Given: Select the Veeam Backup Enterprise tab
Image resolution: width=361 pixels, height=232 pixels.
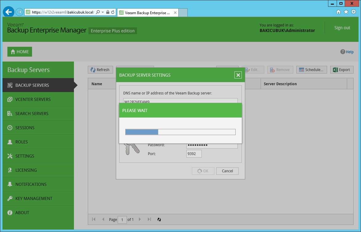Looking at the screenshot, I should click(x=147, y=13).
